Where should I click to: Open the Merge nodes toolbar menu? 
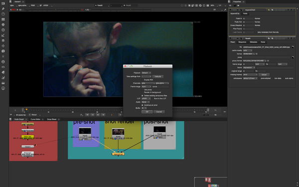coord(3,41)
